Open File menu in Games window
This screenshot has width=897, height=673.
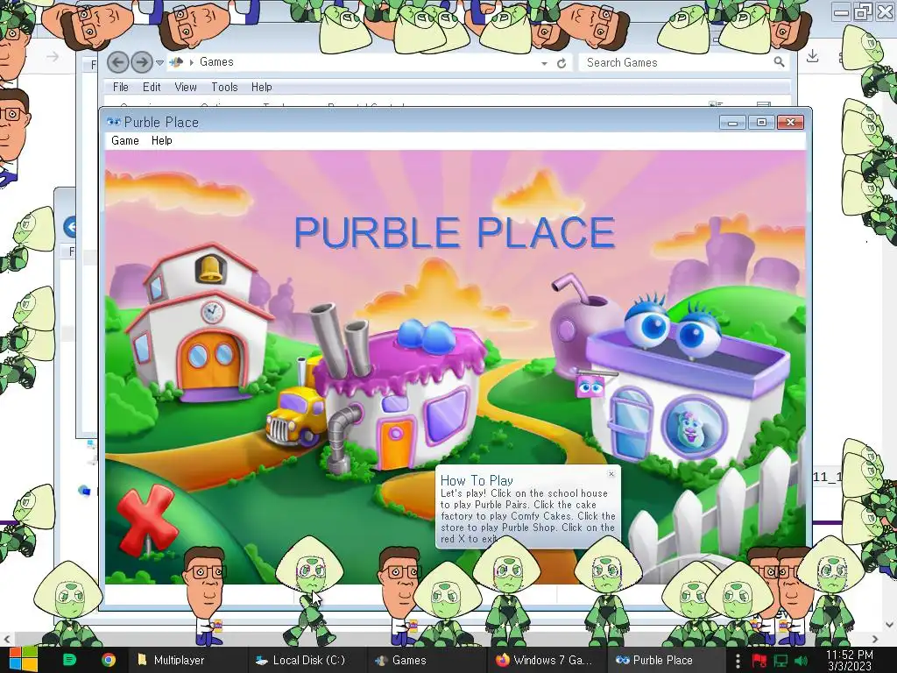[x=121, y=87]
